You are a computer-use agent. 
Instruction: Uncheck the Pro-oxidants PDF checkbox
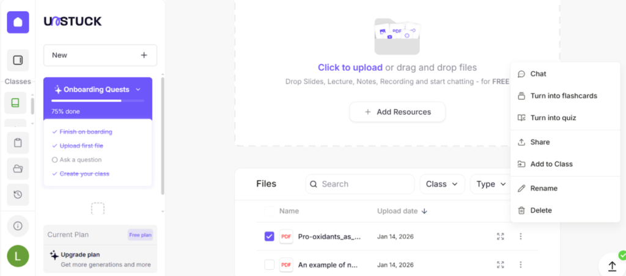coord(269,236)
